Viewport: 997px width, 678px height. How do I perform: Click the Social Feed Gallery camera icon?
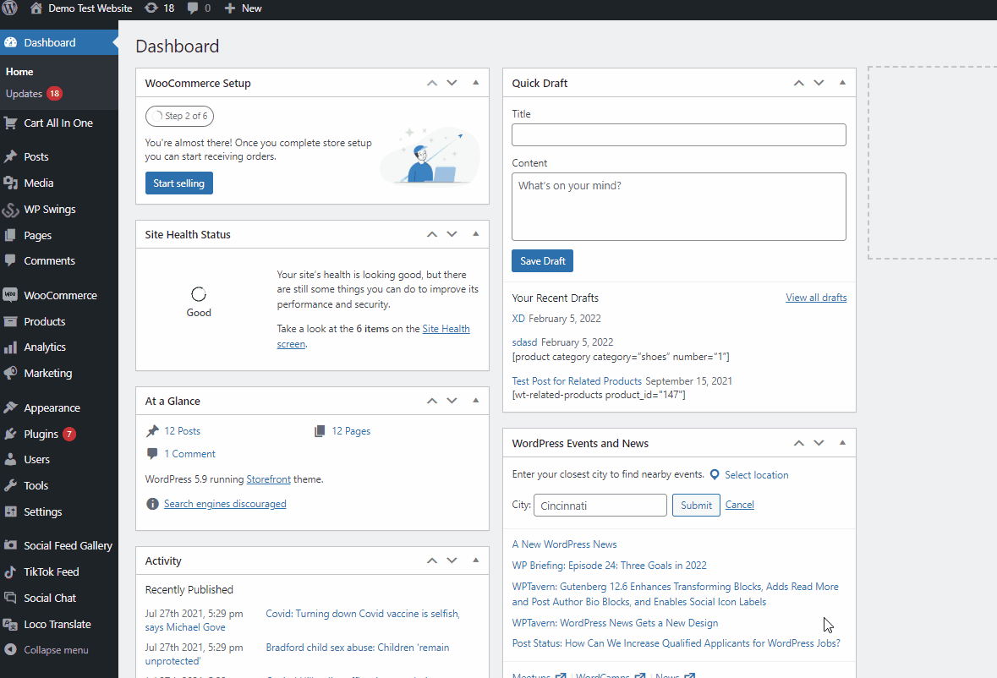click(x=10, y=545)
